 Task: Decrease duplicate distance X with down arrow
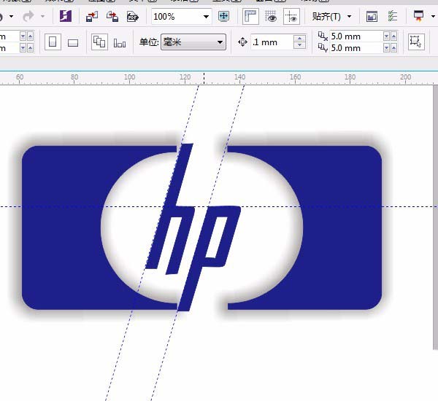click(x=386, y=36)
